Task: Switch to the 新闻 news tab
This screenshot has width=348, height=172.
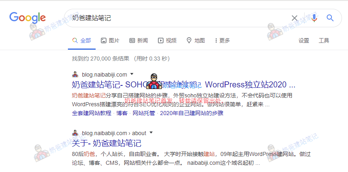Action: [x=138, y=40]
